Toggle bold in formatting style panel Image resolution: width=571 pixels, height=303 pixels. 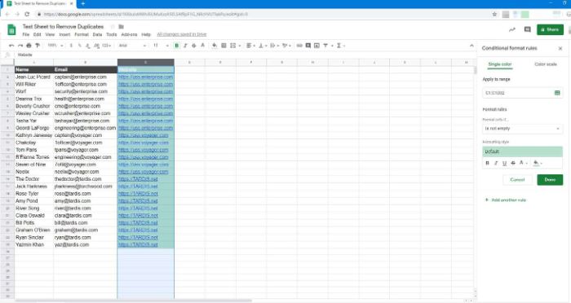(x=487, y=163)
